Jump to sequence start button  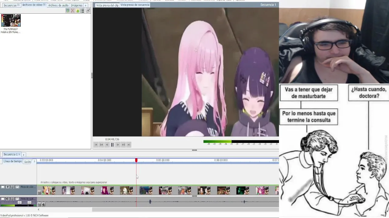pyautogui.click(x=96, y=145)
